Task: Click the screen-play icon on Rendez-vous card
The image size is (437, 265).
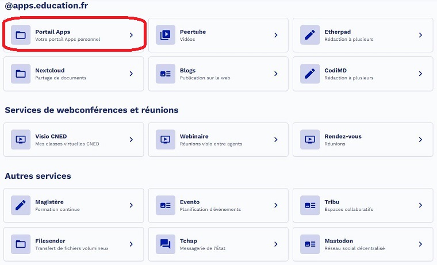Action: (310, 140)
